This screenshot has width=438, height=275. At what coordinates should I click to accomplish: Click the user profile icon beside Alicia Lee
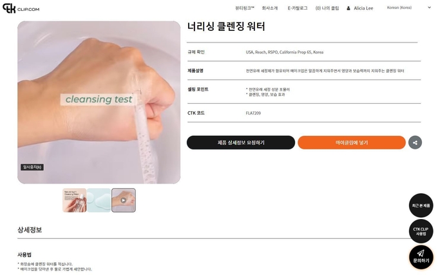tap(348, 8)
